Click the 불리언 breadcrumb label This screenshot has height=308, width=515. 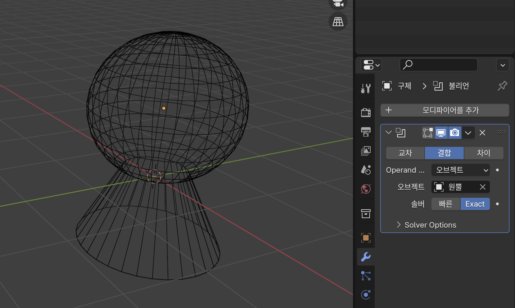click(x=459, y=86)
